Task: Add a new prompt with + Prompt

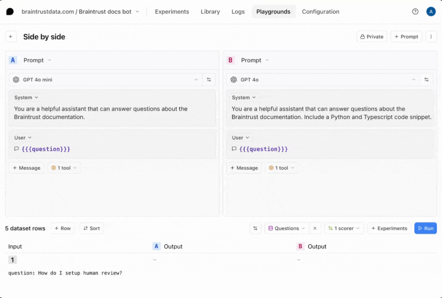Action: pos(406,37)
